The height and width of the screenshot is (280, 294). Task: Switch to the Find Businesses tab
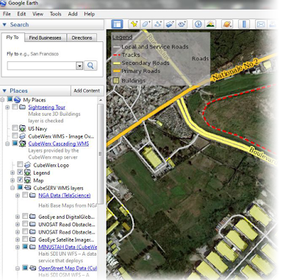pyautogui.click(x=45, y=38)
